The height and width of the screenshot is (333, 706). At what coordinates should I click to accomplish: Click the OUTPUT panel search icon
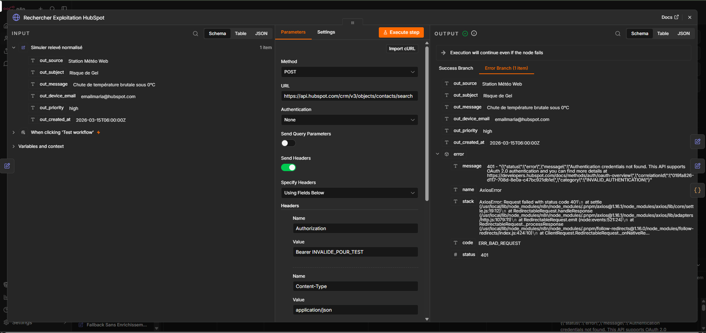[618, 34]
